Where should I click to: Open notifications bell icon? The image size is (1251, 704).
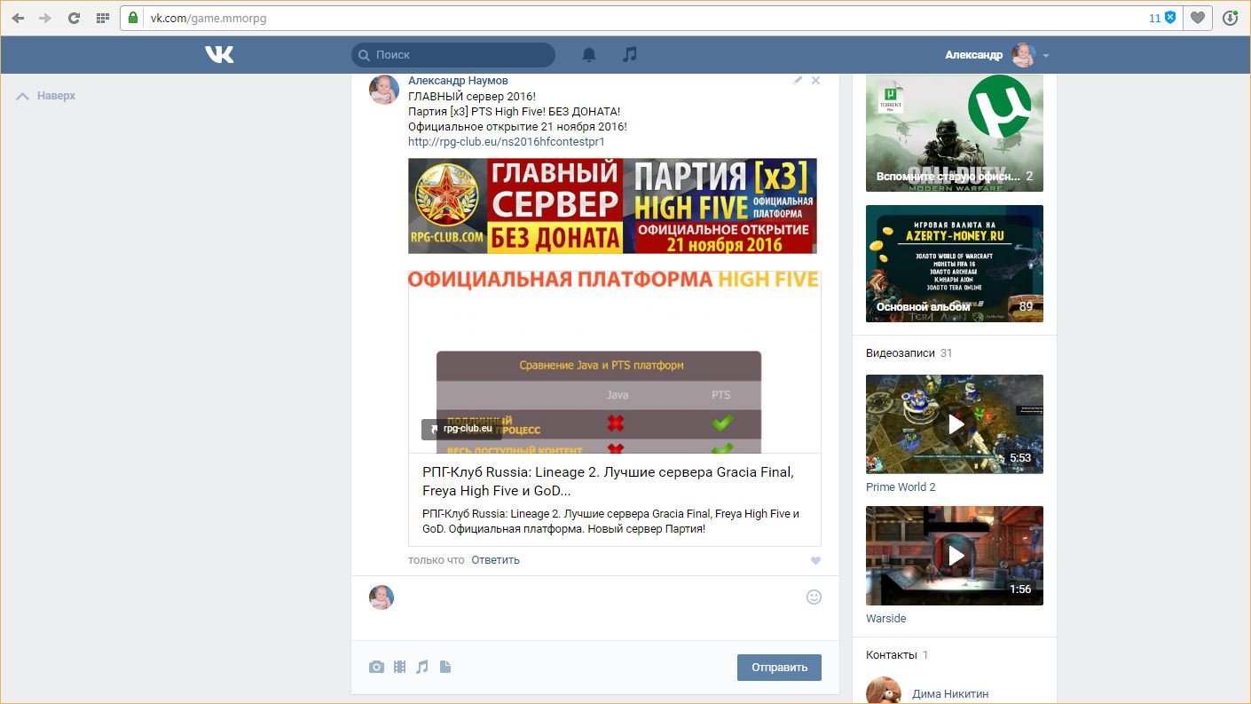589,54
